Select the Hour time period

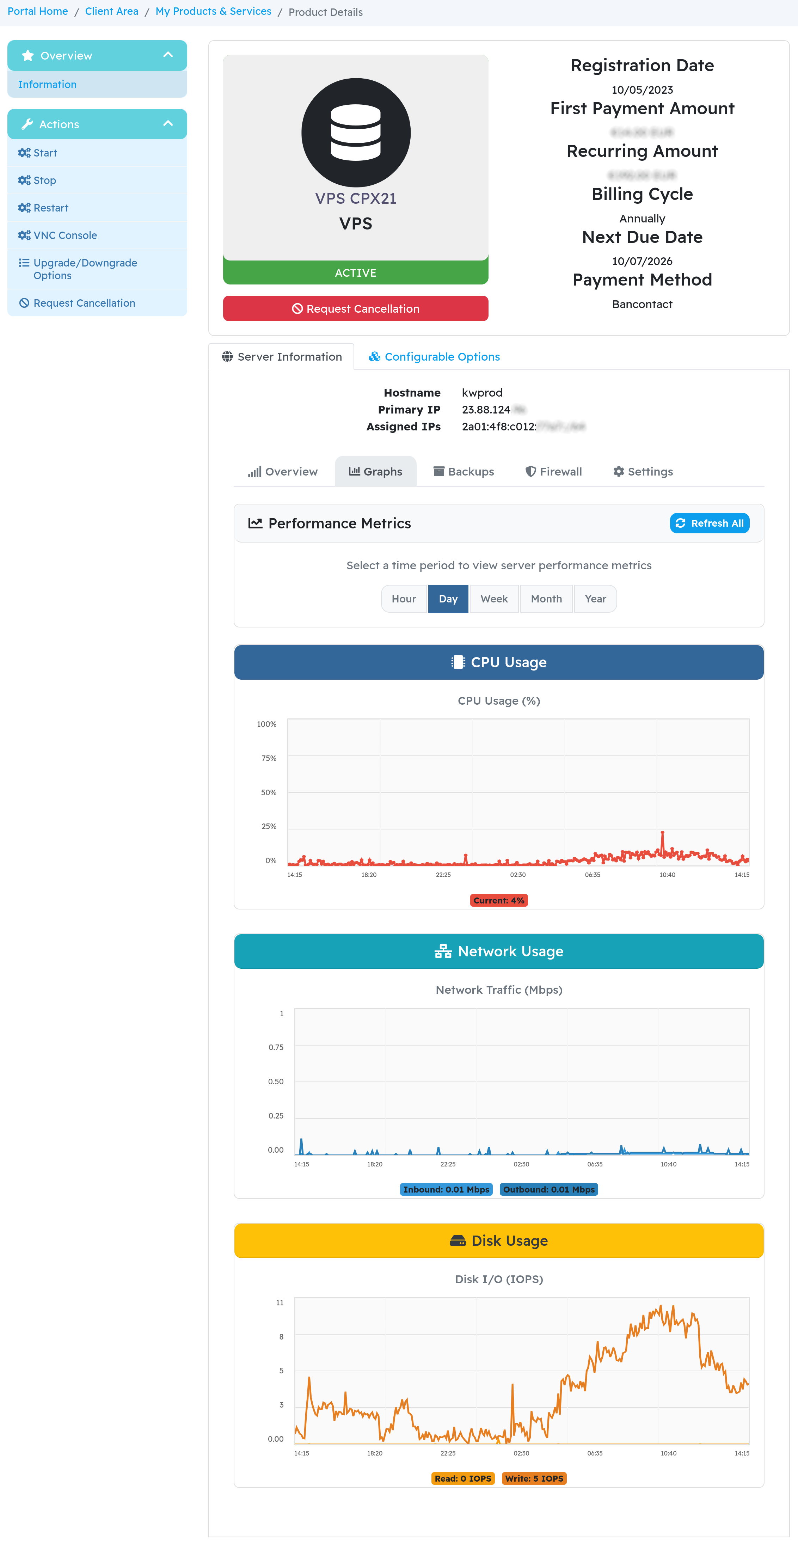click(x=404, y=599)
